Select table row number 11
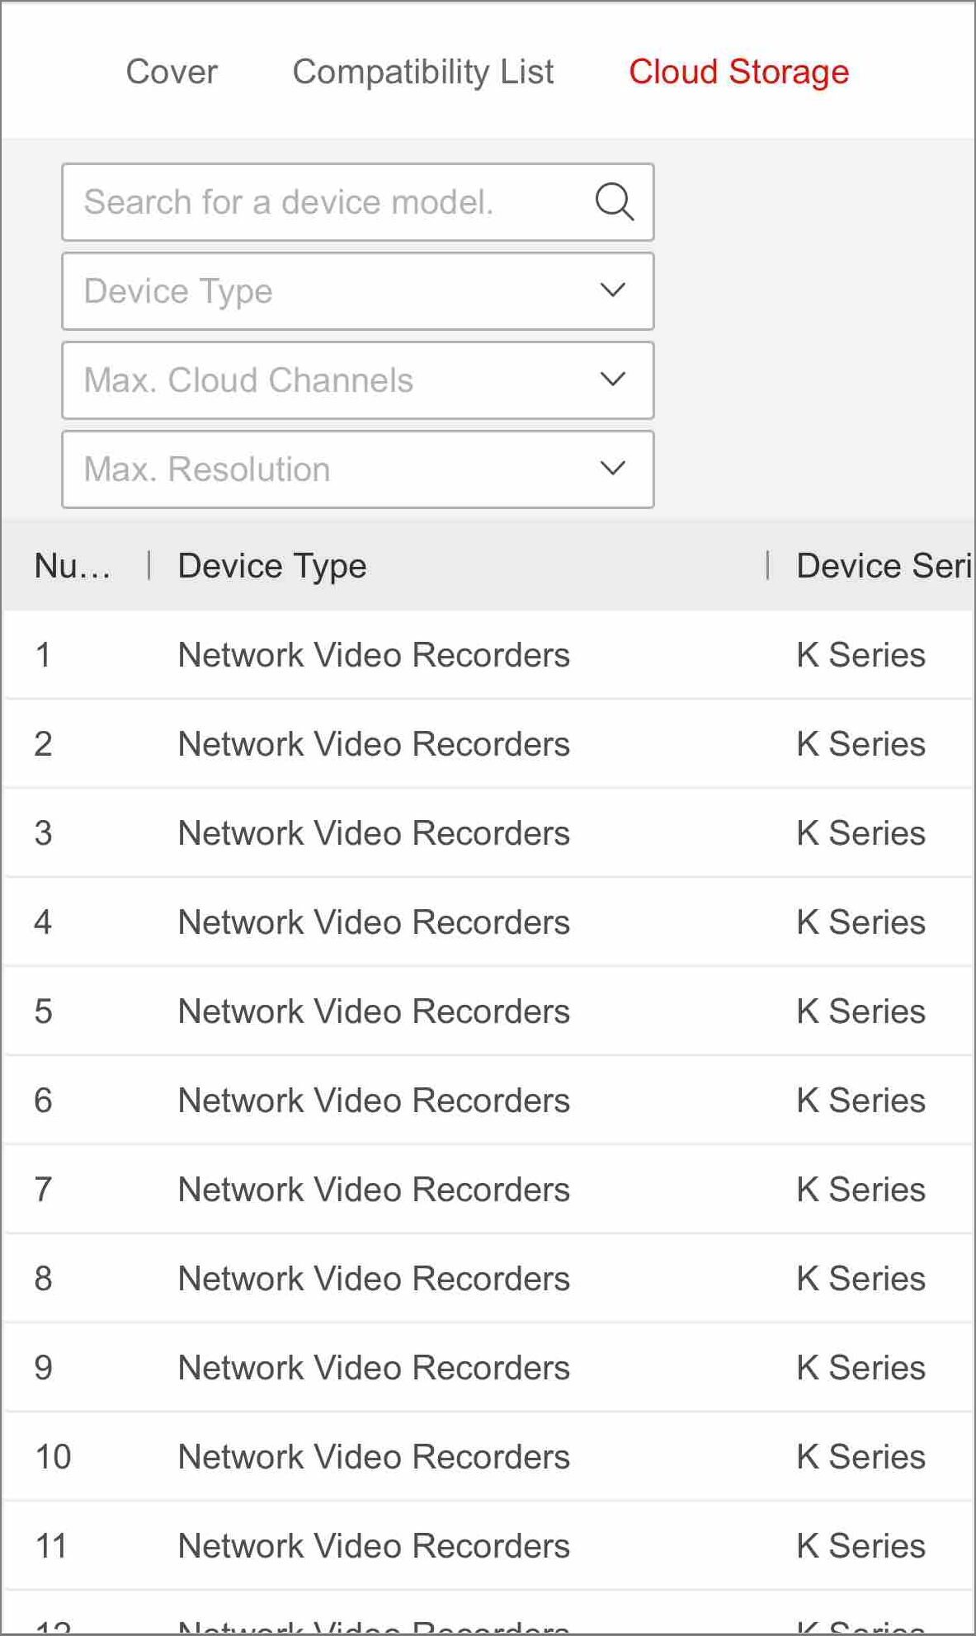This screenshot has width=976, height=1636. click(x=488, y=1546)
